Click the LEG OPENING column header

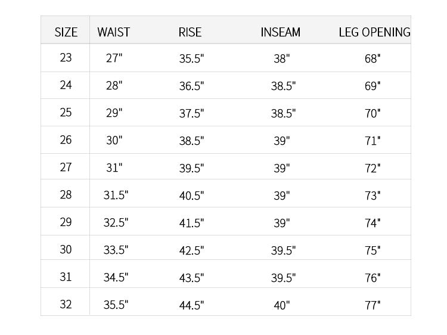pyautogui.click(x=375, y=32)
